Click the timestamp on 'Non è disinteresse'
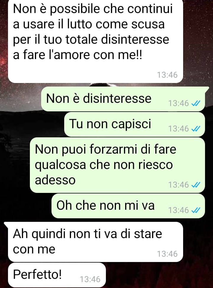 pyautogui.click(x=179, y=103)
